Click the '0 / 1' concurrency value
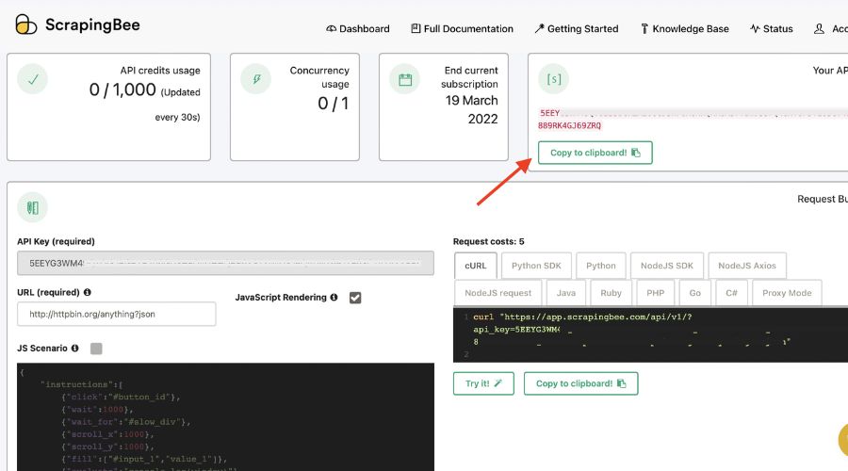 point(334,104)
